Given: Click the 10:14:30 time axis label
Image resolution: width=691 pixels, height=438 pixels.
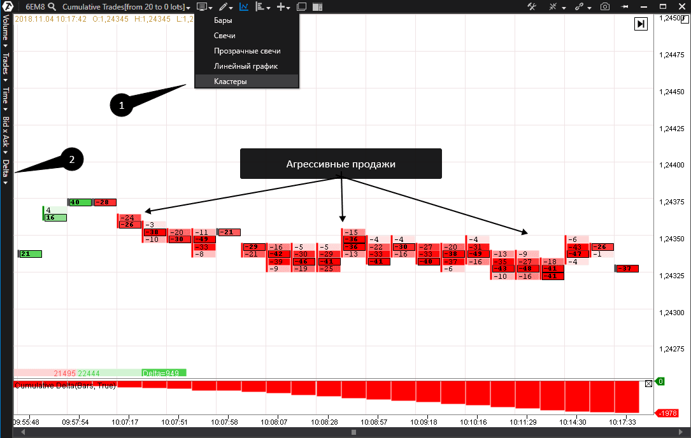Looking at the screenshot, I should click(573, 422).
